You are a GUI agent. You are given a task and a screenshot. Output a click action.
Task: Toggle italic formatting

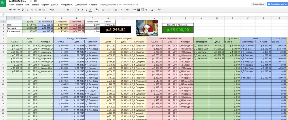tap(82, 10)
